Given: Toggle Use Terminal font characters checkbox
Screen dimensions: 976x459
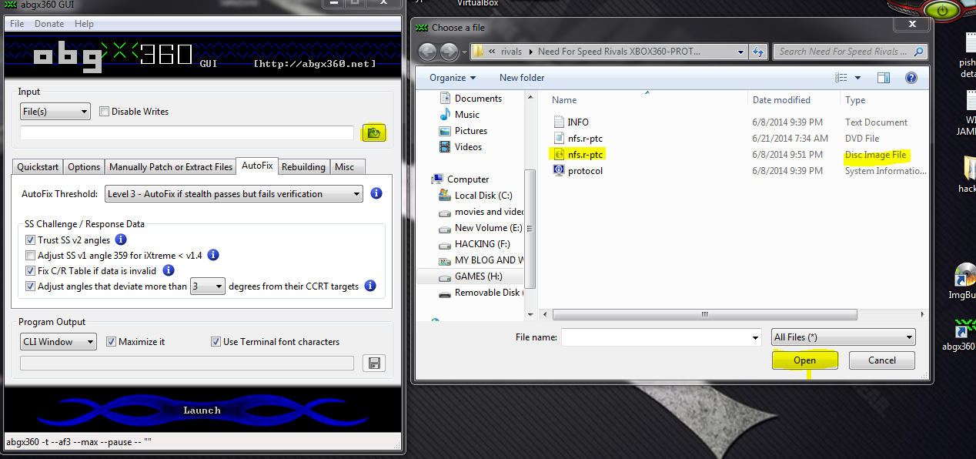Looking at the screenshot, I should tap(216, 342).
